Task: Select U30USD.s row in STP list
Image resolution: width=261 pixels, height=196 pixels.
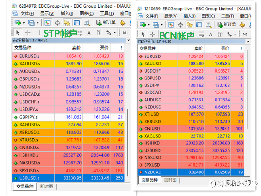Action: click(x=68, y=178)
